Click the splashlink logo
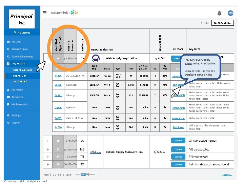Screen dimensions: 244x183 pyautogui.click(x=64, y=13)
